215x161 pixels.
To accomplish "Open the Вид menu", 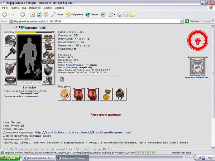I will (x=24, y=8).
